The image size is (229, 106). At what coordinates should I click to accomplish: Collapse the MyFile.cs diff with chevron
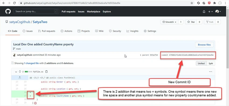[x=16, y=72]
